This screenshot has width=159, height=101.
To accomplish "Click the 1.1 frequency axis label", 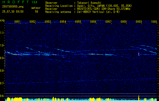I will (2, 33).
